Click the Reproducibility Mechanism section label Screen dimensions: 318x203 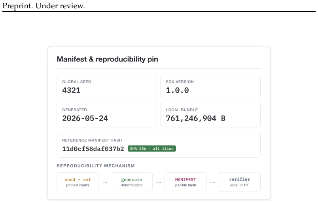coord(96,166)
